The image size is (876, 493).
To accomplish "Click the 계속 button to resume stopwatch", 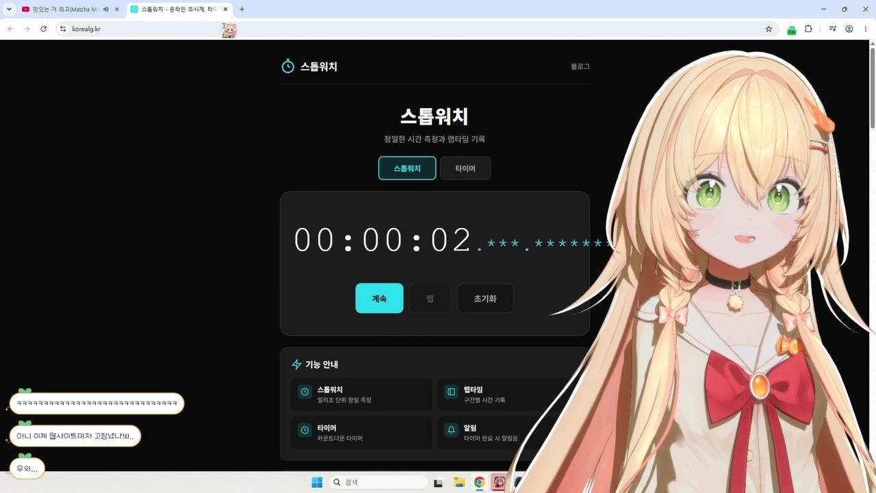I will click(379, 299).
